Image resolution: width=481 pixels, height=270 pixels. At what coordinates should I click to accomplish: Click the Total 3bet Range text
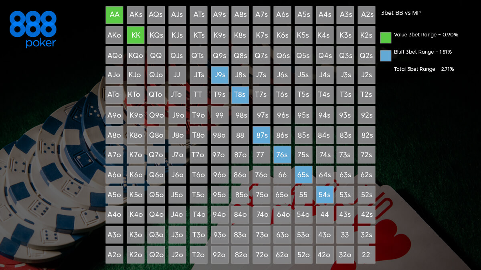tap(424, 69)
